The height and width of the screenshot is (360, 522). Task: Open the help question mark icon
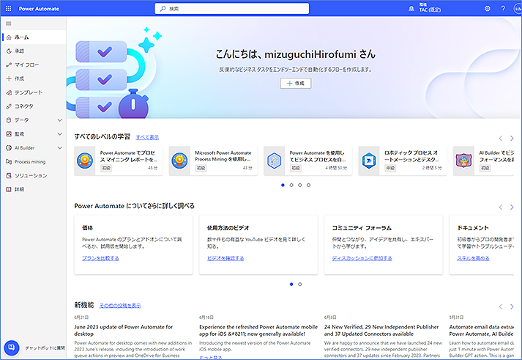click(503, 9)
